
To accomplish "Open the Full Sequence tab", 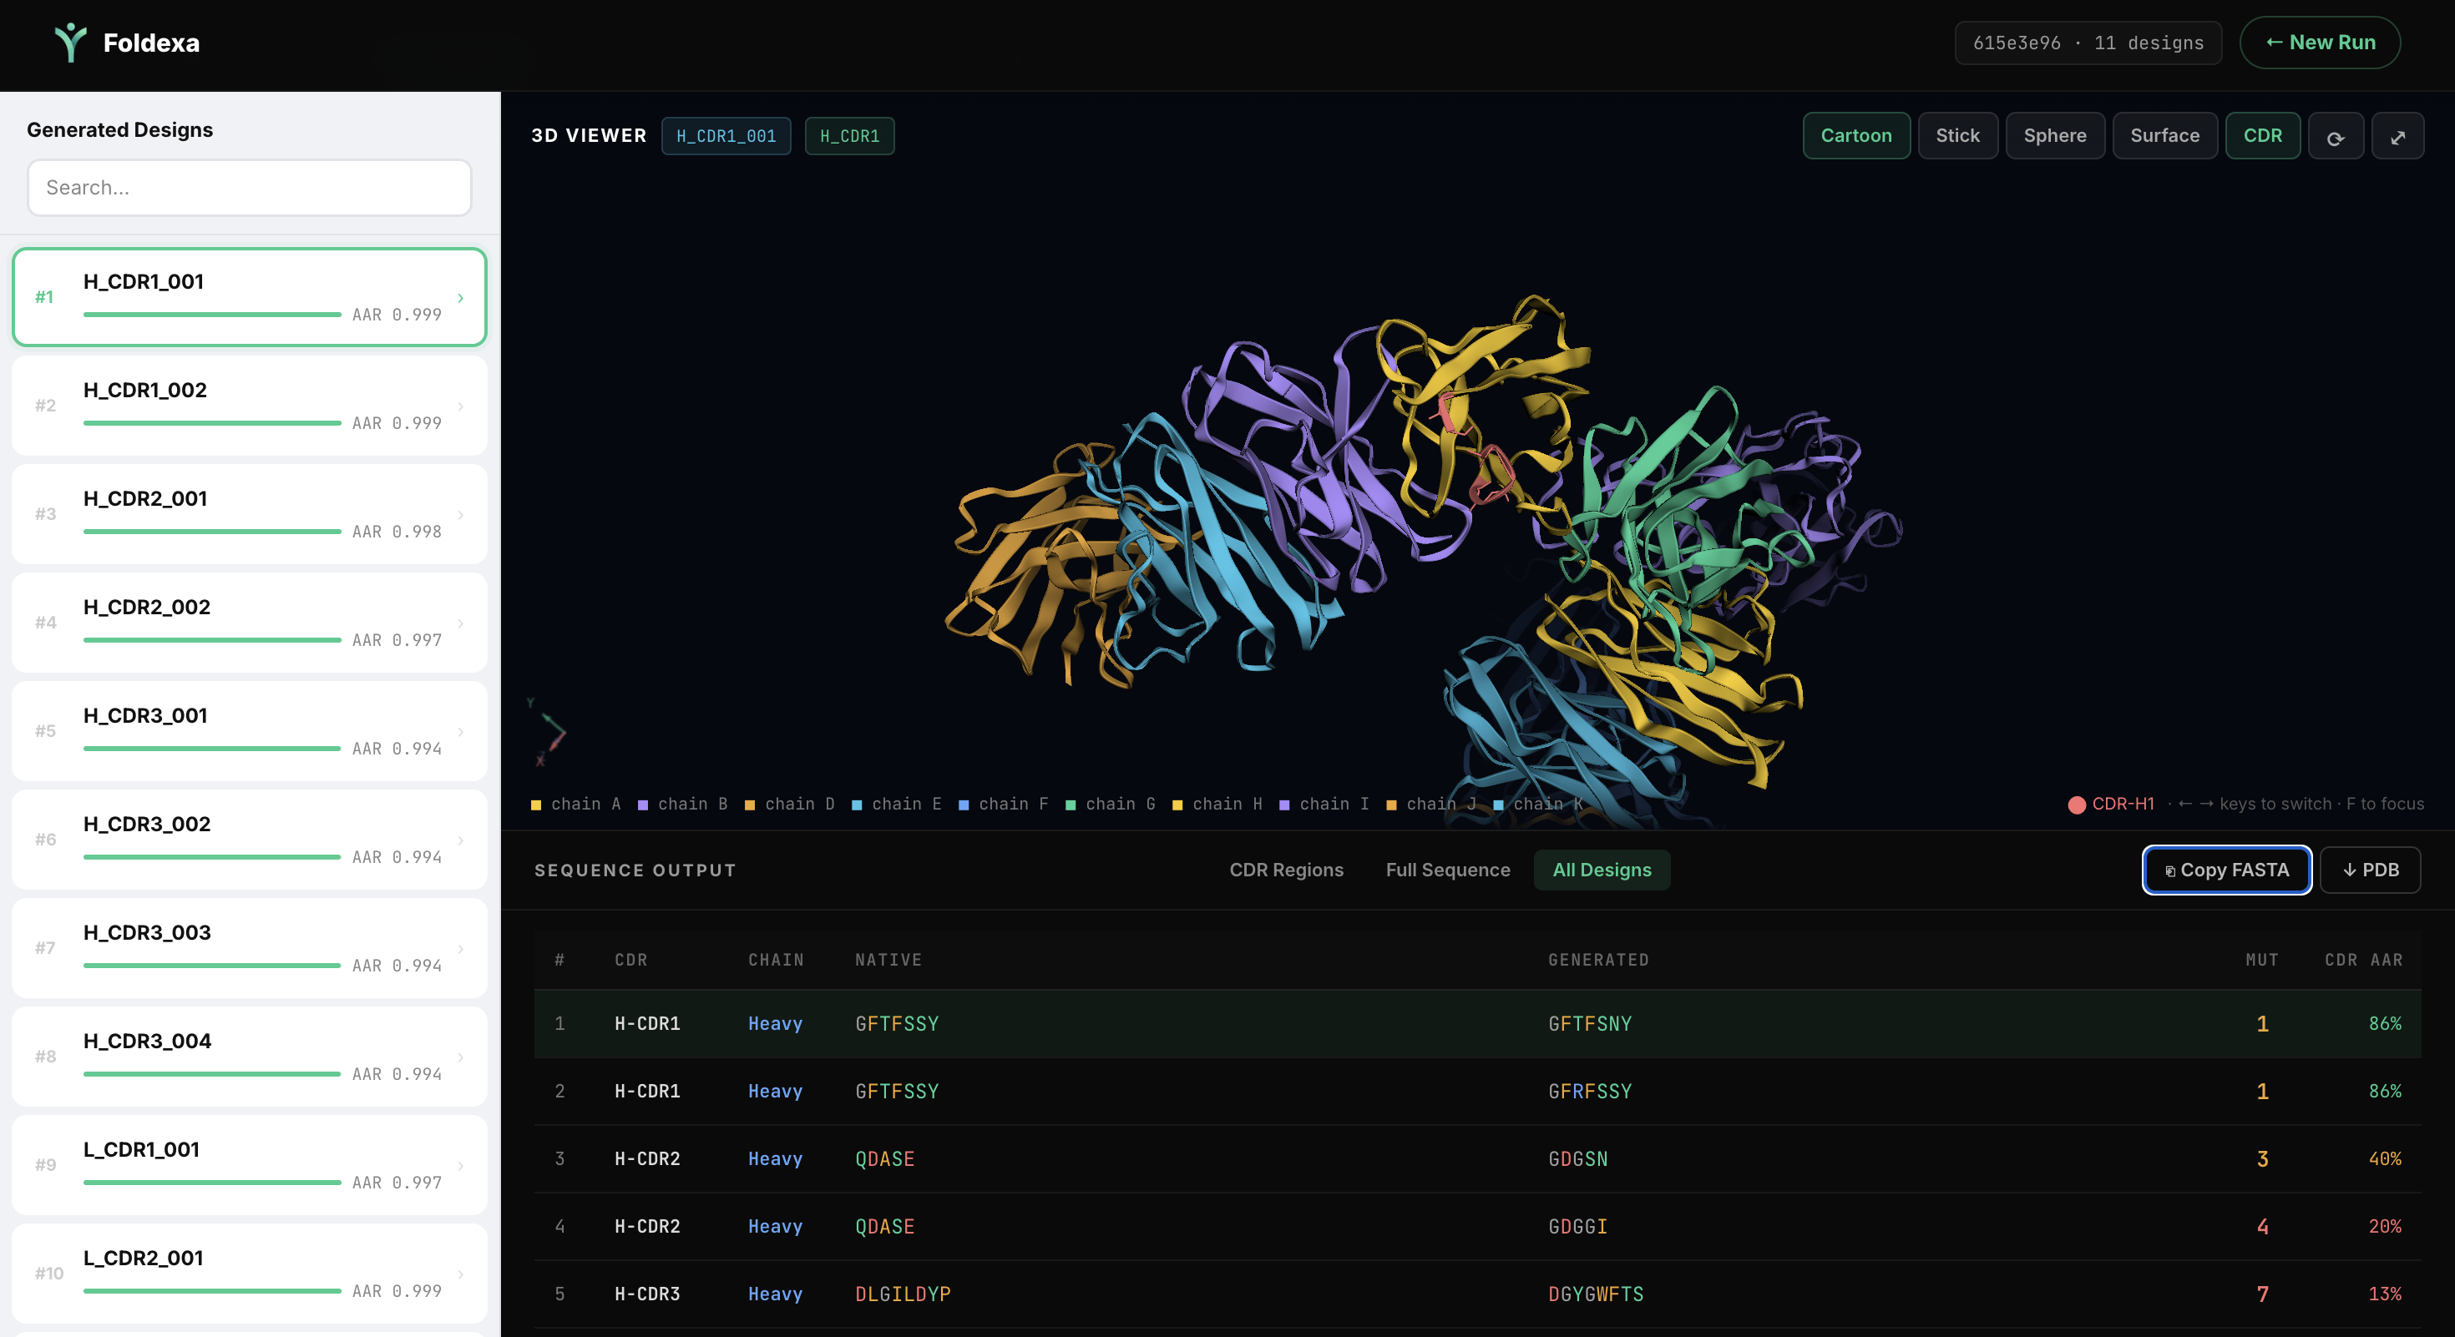I will [x=1446, y=870].
